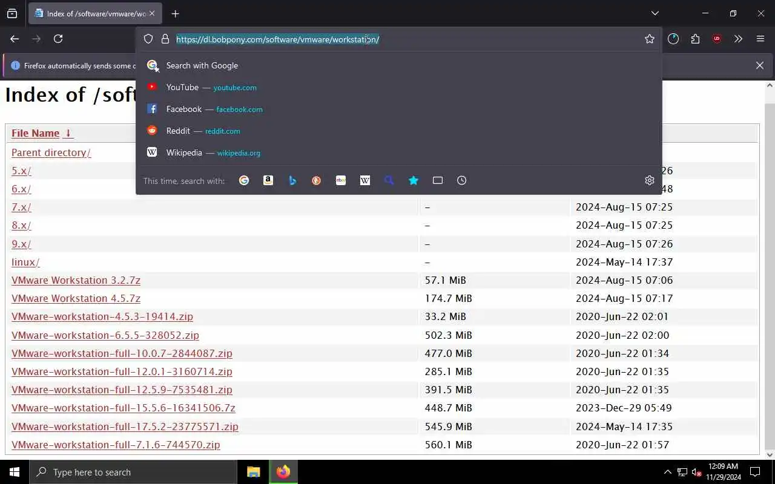Show hidden system tray icons
Image resolution: width=775 pixels, height=484 pixels.
[x=667, y=472]
